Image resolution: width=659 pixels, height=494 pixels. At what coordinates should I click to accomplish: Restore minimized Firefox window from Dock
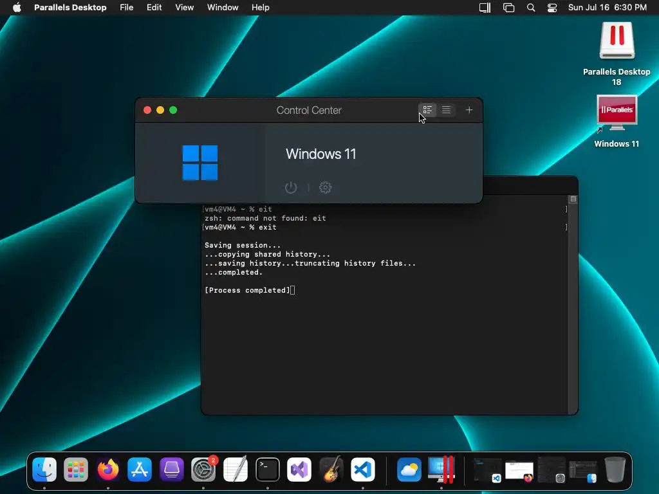point(519,470)
